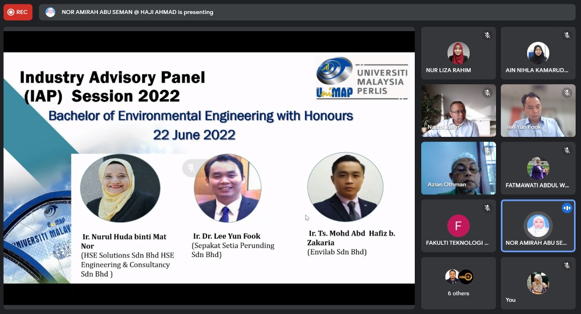
Task: Click the muted mic icon on FATMAWATI ABDUL tile
Action: pos(566,150)
